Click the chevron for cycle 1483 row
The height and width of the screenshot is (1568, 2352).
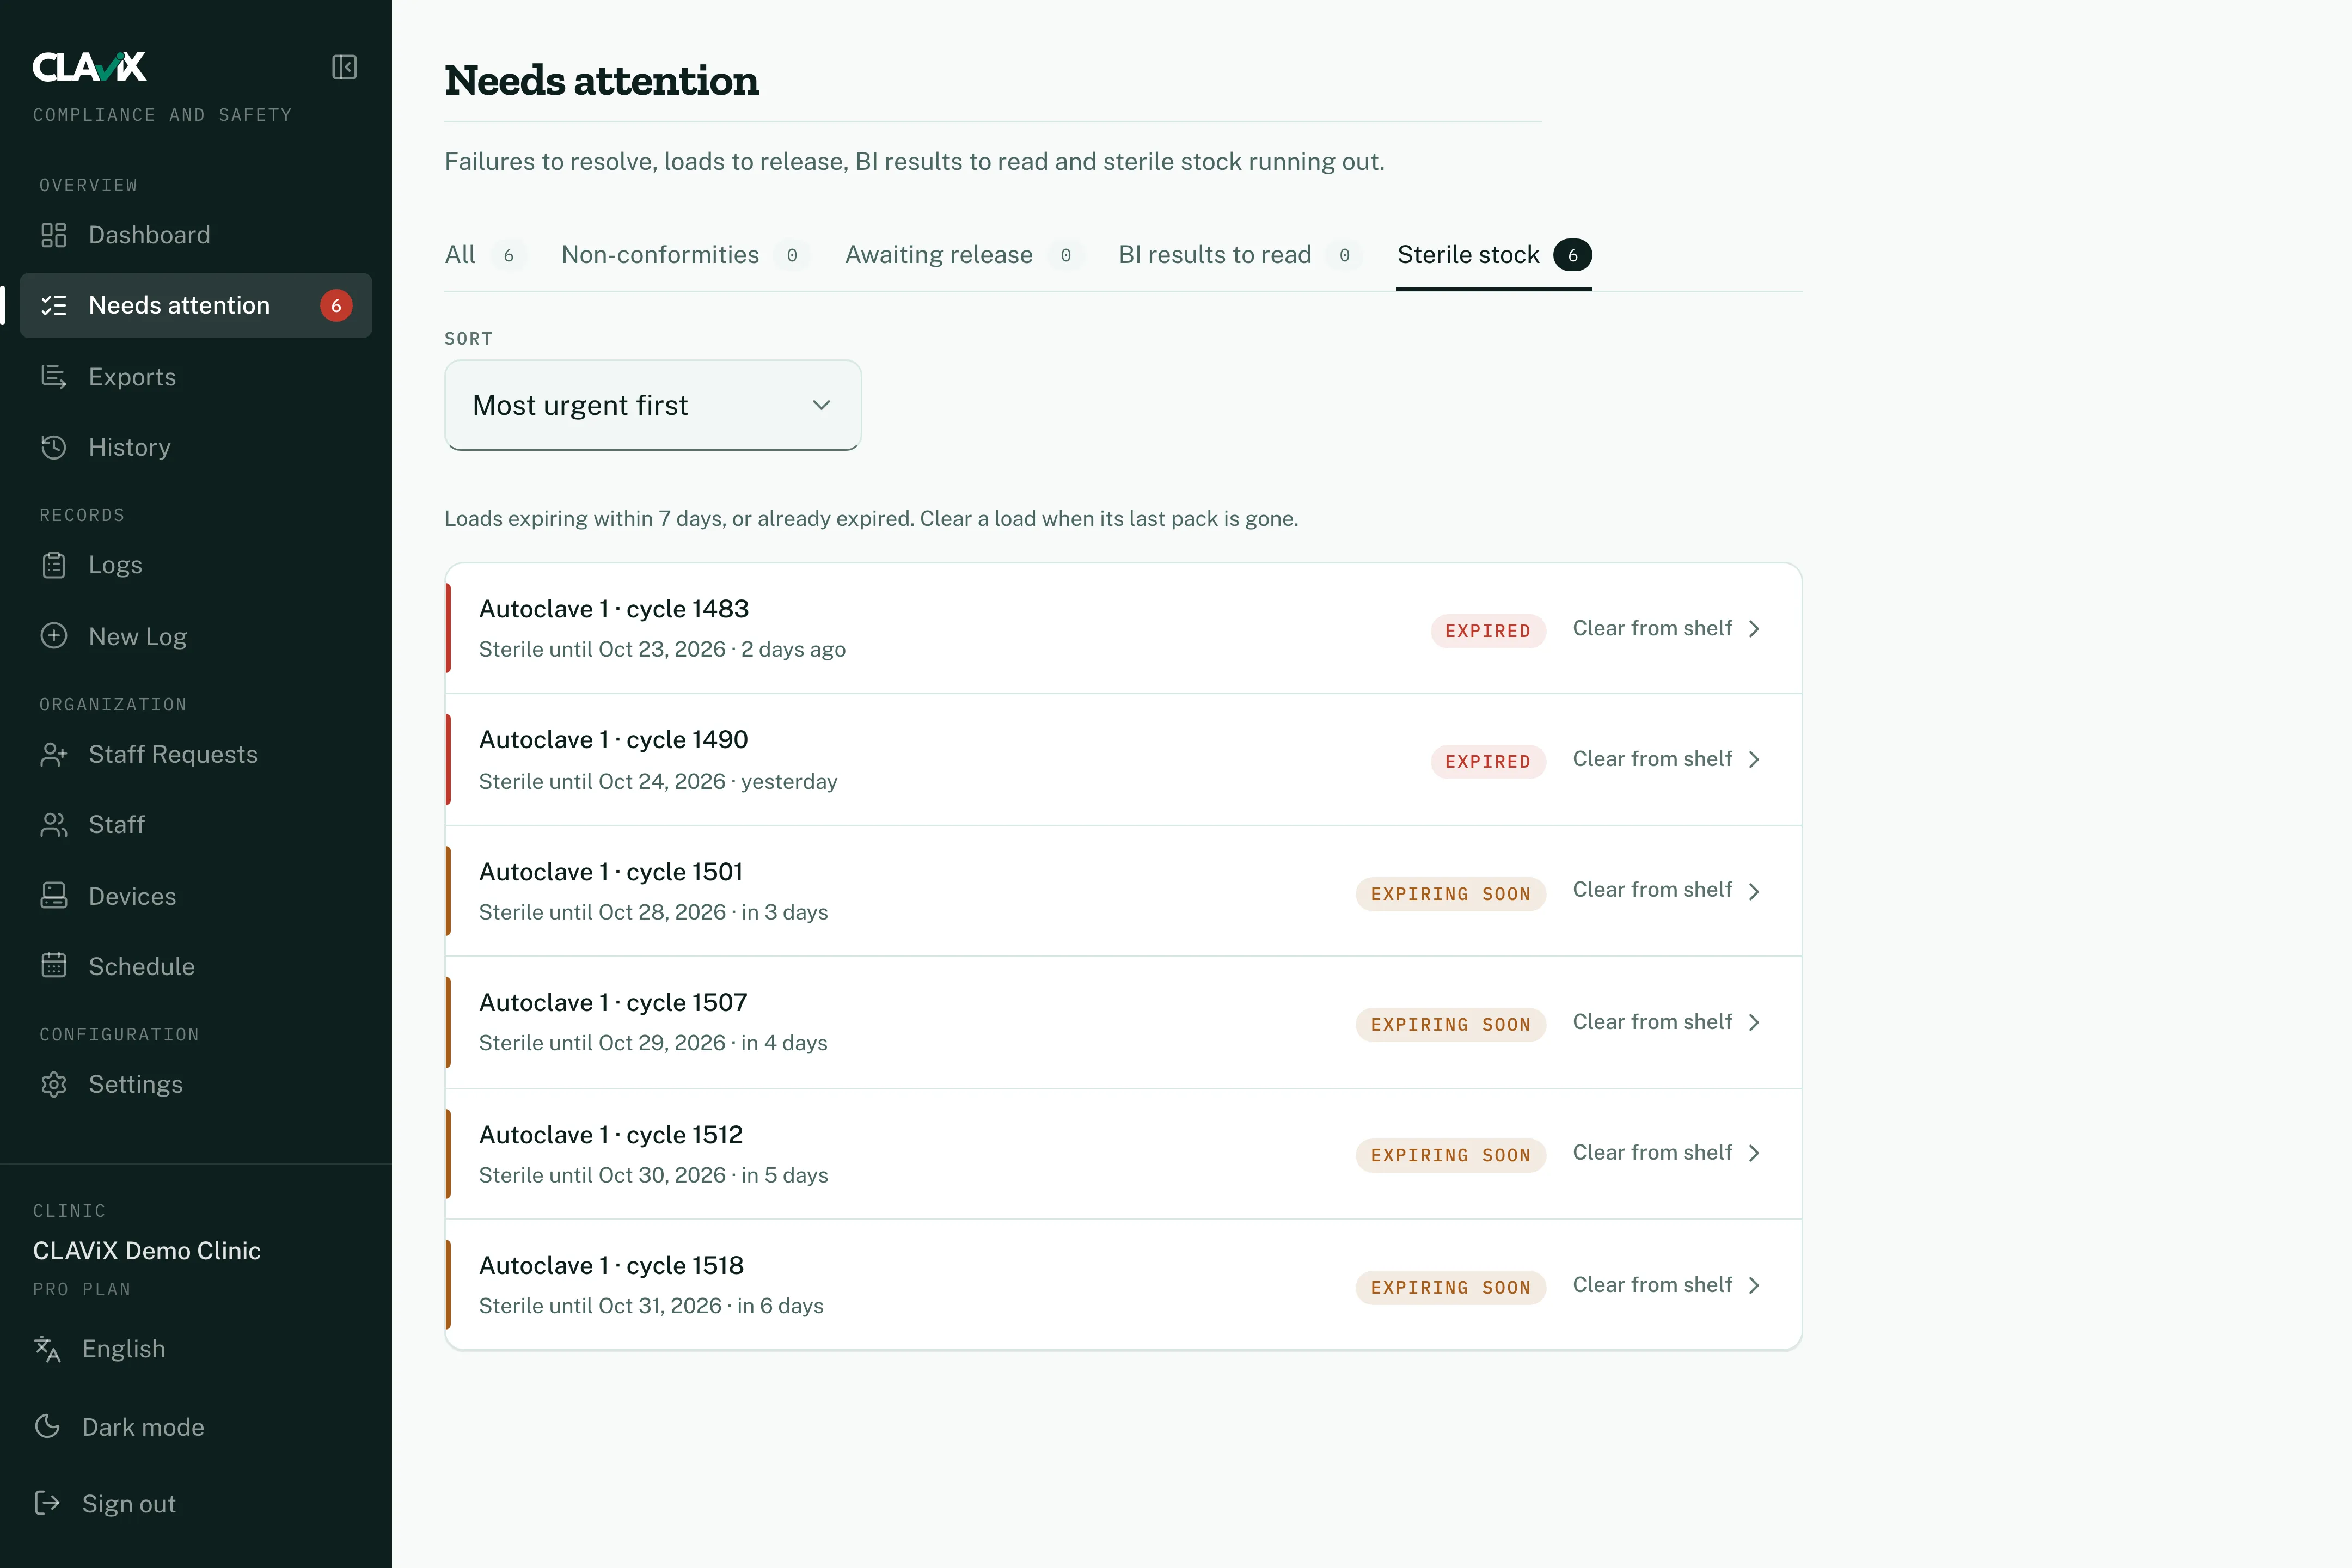coord(1754,629)
